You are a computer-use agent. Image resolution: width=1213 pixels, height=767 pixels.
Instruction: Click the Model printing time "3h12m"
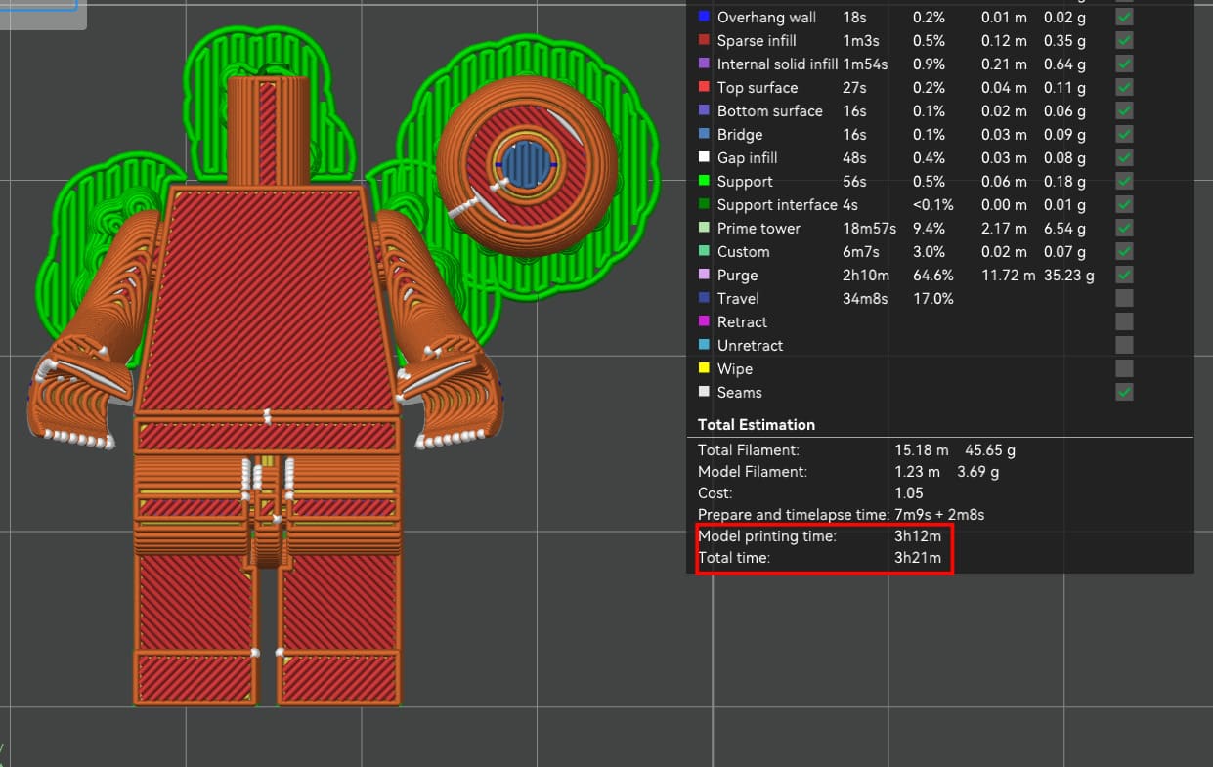918,535
